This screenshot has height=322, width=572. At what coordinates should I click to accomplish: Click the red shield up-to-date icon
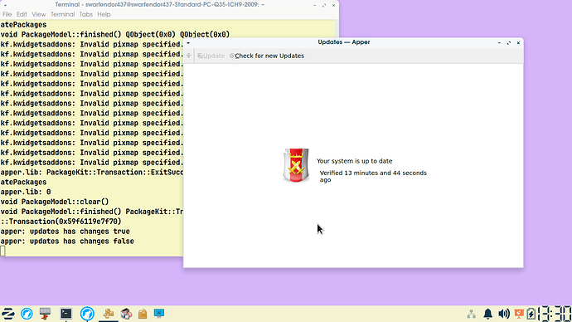296,165
